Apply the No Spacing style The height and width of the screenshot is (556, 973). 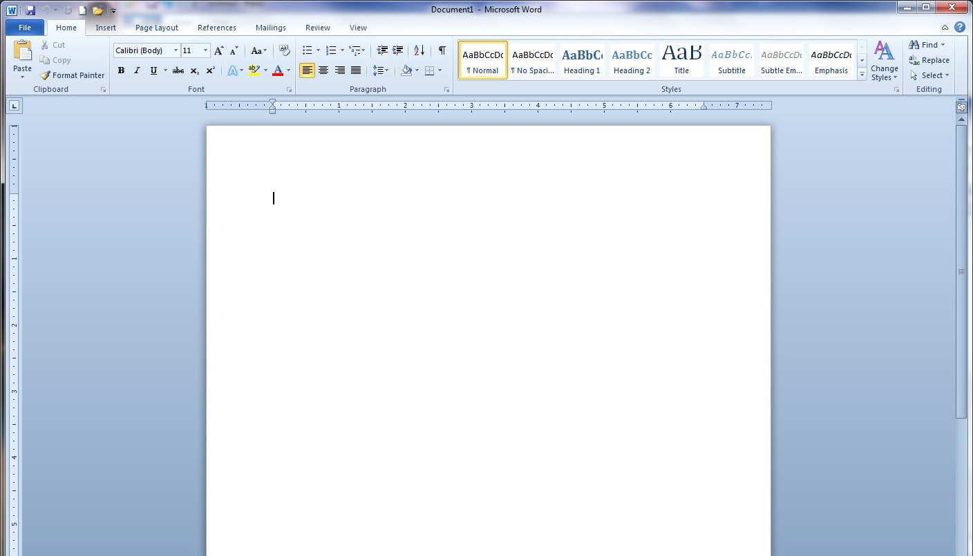click(x=532, y=60)
